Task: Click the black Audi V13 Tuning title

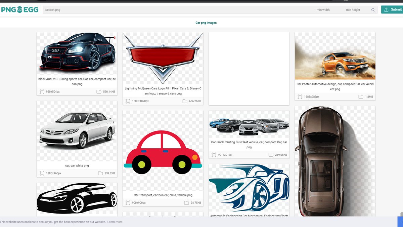Action: click(x=77, y=81)
